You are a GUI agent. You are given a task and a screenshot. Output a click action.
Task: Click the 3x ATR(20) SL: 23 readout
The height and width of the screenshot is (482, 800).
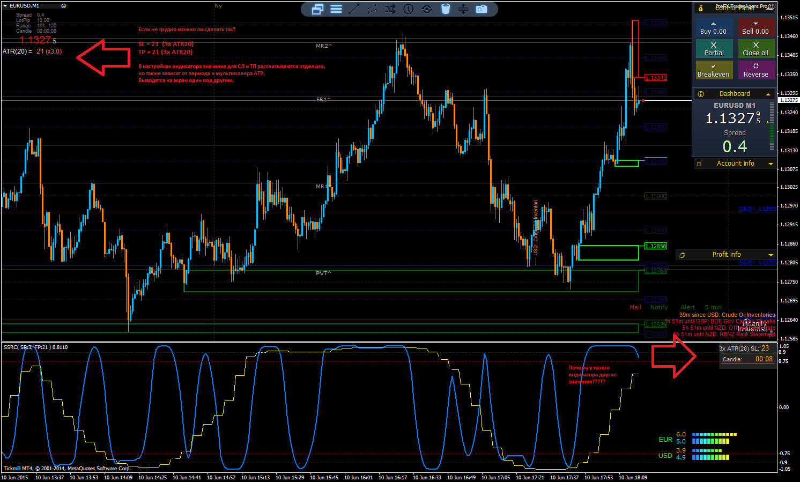(x=744, y=348)
